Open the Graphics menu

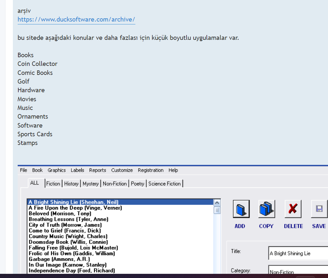click(57, 170)
